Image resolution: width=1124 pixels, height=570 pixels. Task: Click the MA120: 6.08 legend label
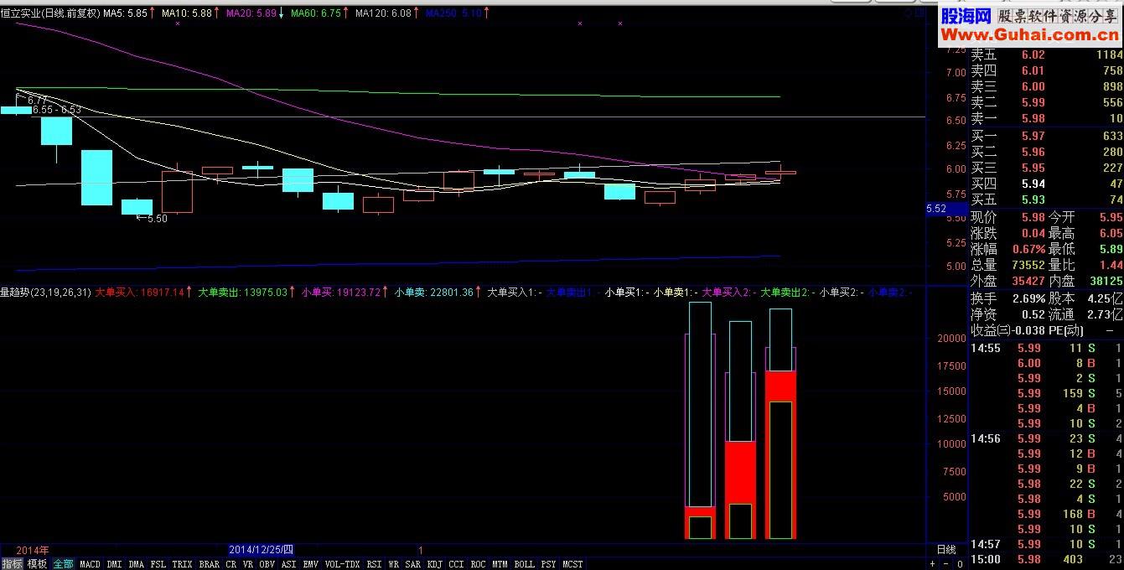(x=383, y=13)
